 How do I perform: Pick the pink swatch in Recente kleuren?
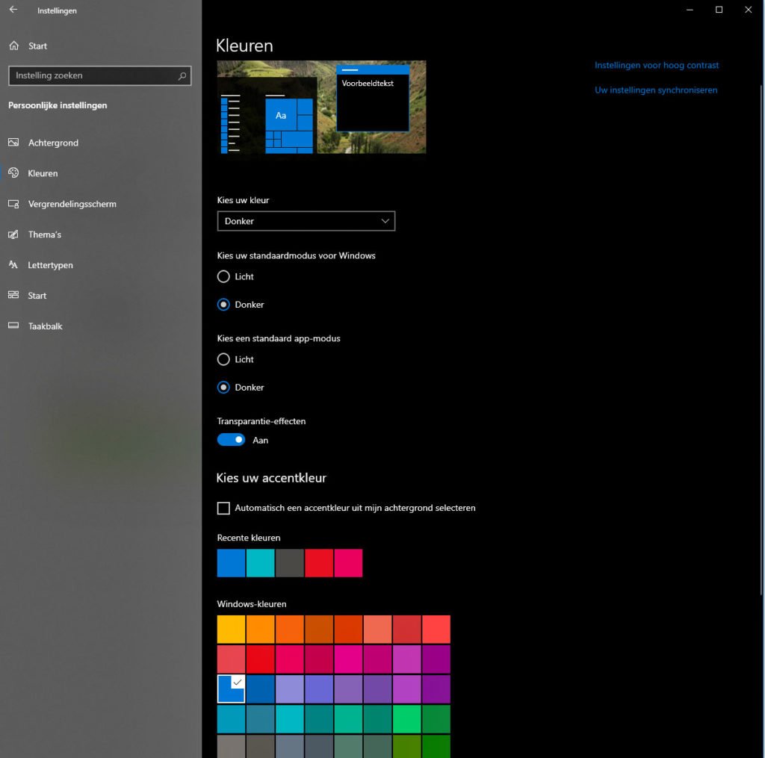coord(348,563)
